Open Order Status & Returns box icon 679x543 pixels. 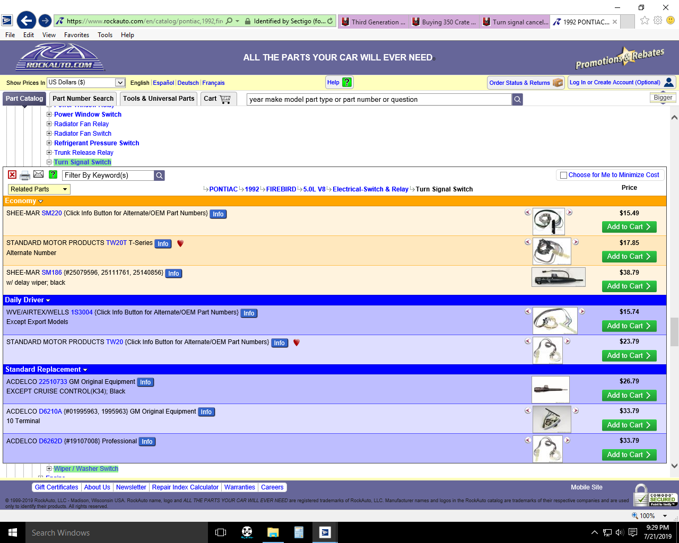[x=558, y=83]
